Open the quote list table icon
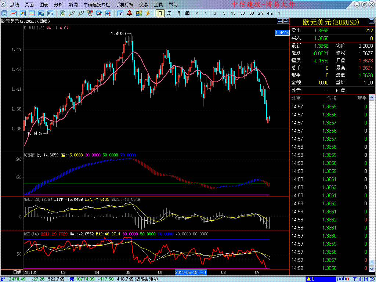The width and height of the screenshot is (376, 282). coord(32,13)
